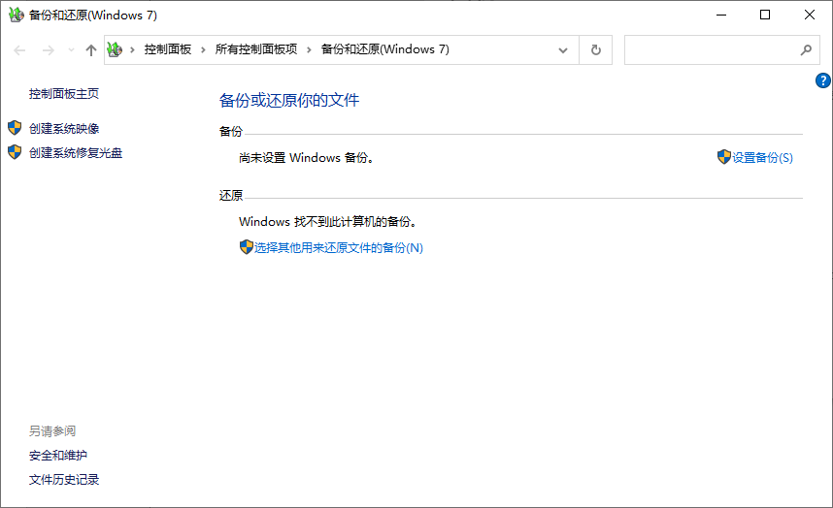Viewport: 833px width, 508px height.
Task: Focus the Control Panel search box
Action: pos(722,49)
